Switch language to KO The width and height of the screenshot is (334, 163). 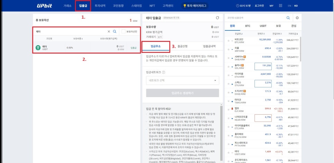tap(296, 6)
